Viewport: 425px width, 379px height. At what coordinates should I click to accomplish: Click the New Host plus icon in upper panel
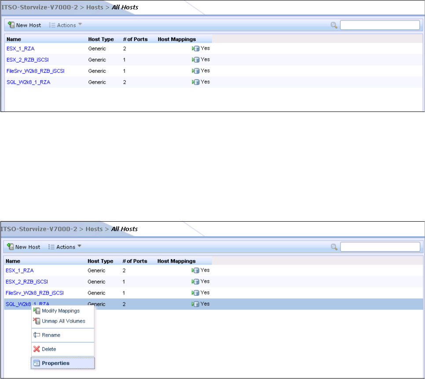pos(11,25)
